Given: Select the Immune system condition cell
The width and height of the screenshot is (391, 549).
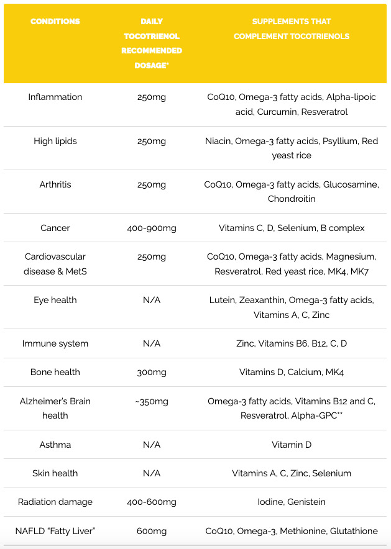Looking at the screenshot, I should 55,343.
